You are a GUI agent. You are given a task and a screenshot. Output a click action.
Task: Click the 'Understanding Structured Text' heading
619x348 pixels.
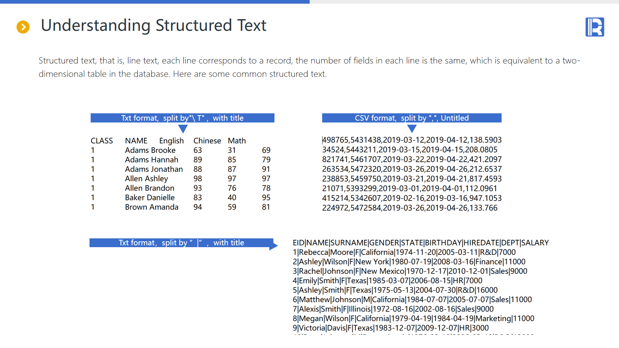153,26
